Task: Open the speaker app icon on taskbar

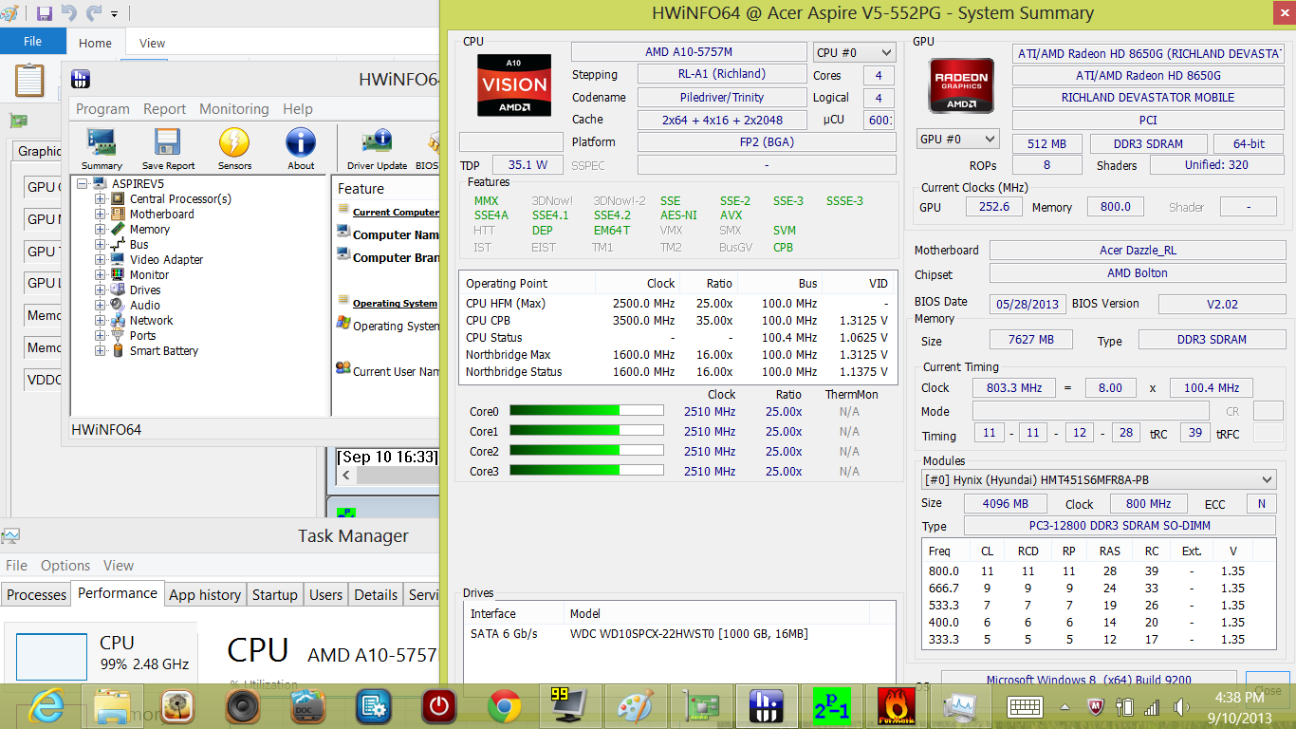Action: click(243, 706)
